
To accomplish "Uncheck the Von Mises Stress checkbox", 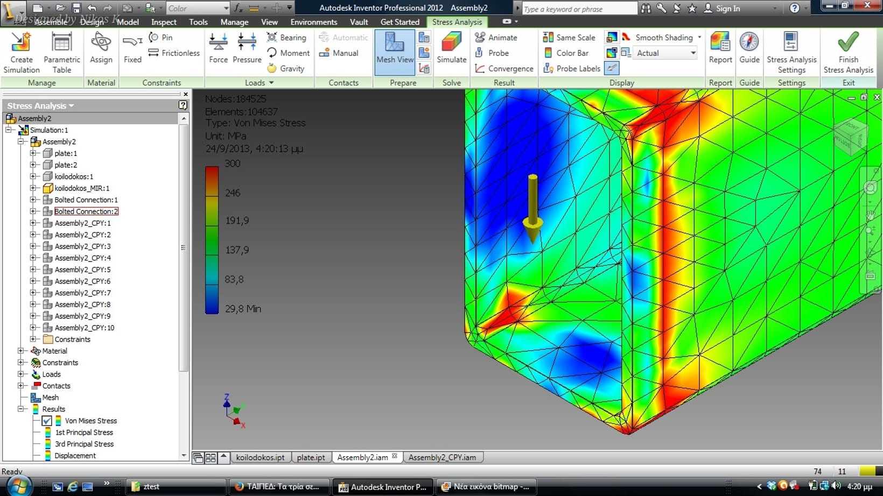I will tap(47, 421).
